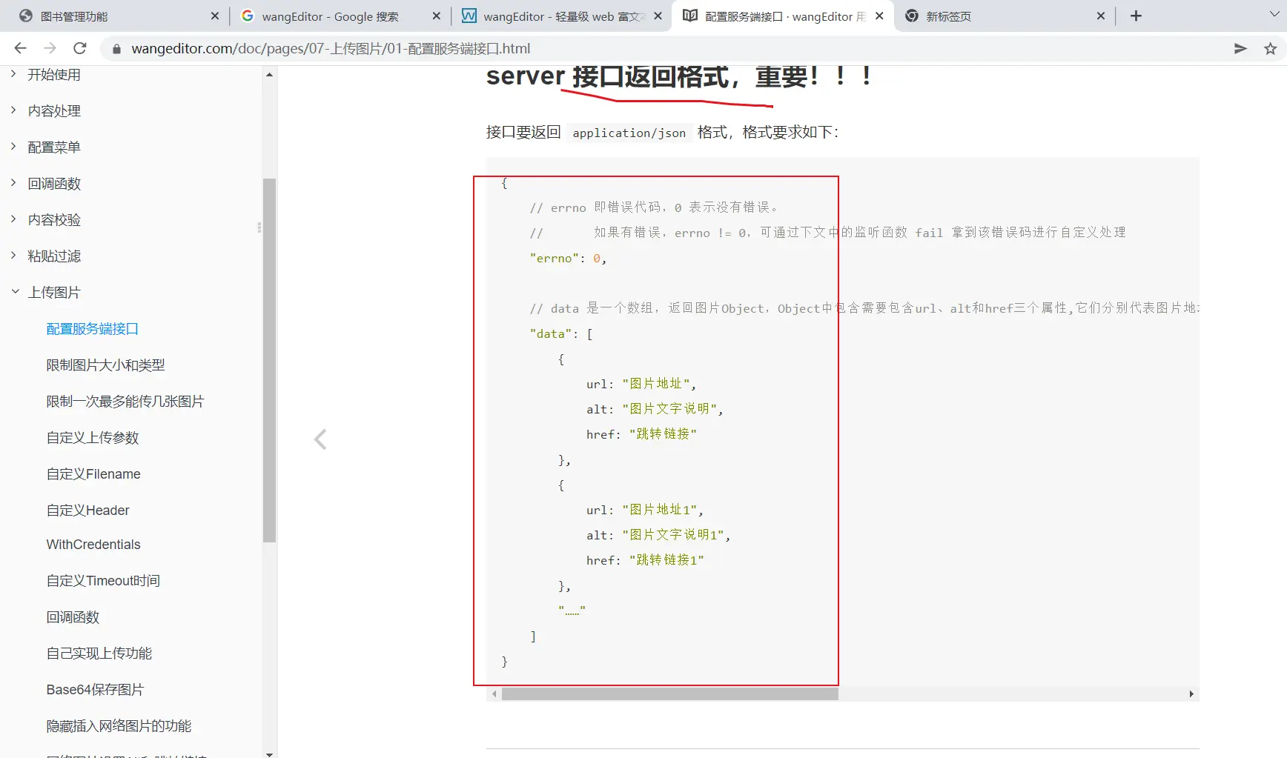The width and height of the screenshot is (1287, 758).
Task: Click the application/json inline code text
Action: point(629,133)
